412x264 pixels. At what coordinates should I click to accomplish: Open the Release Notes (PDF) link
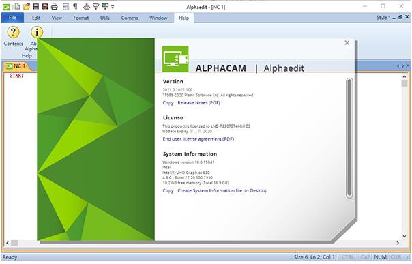pos(198,103)
